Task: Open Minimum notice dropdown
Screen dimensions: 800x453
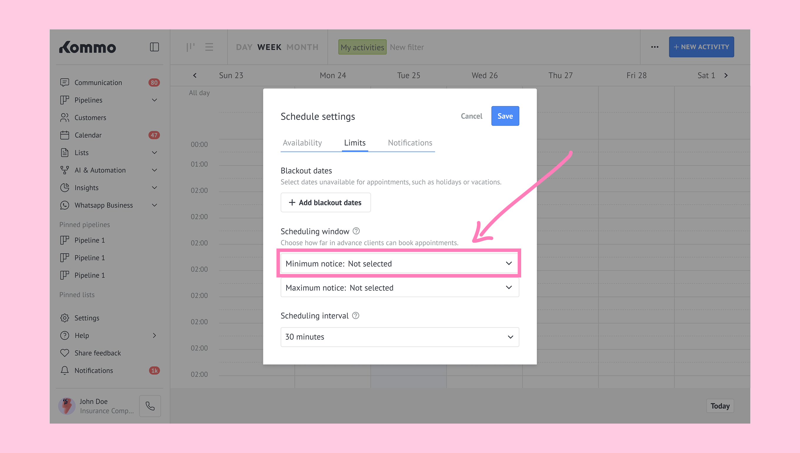Action: click(399, 264)
